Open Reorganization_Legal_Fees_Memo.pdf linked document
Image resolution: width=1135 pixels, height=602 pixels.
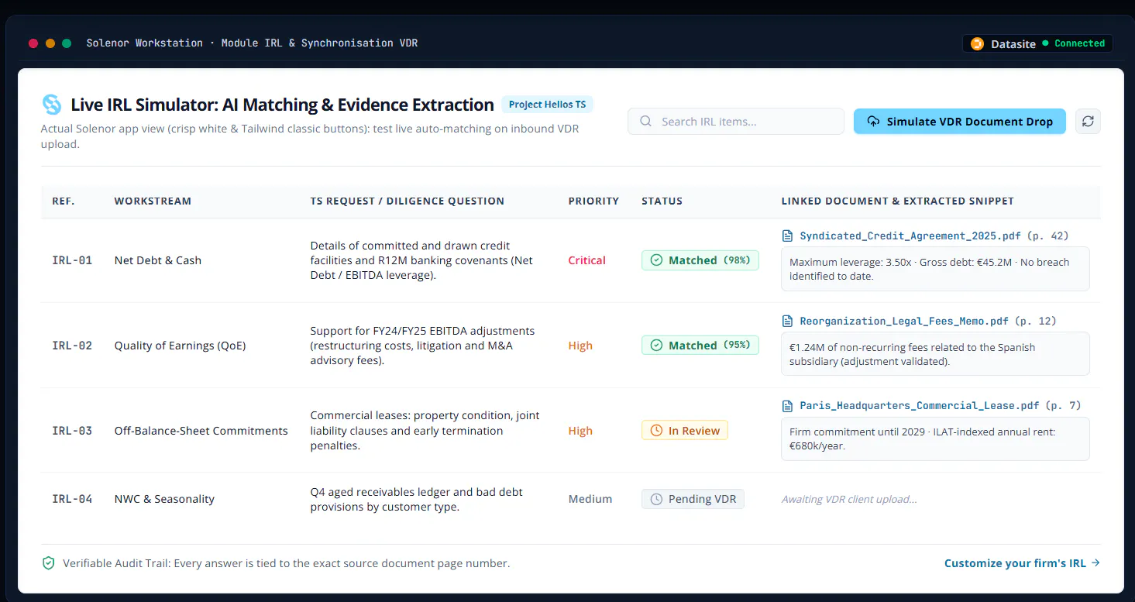904,321
